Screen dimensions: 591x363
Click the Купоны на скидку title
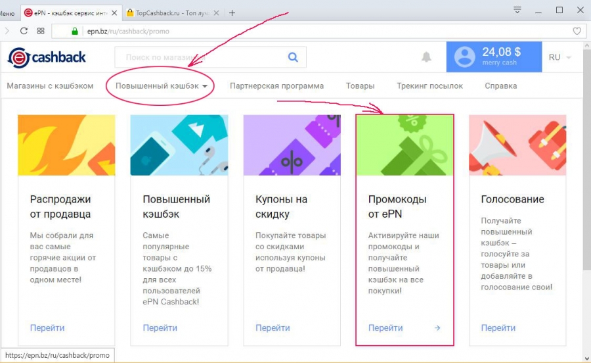pyautogui.click(x=281, y=206)
